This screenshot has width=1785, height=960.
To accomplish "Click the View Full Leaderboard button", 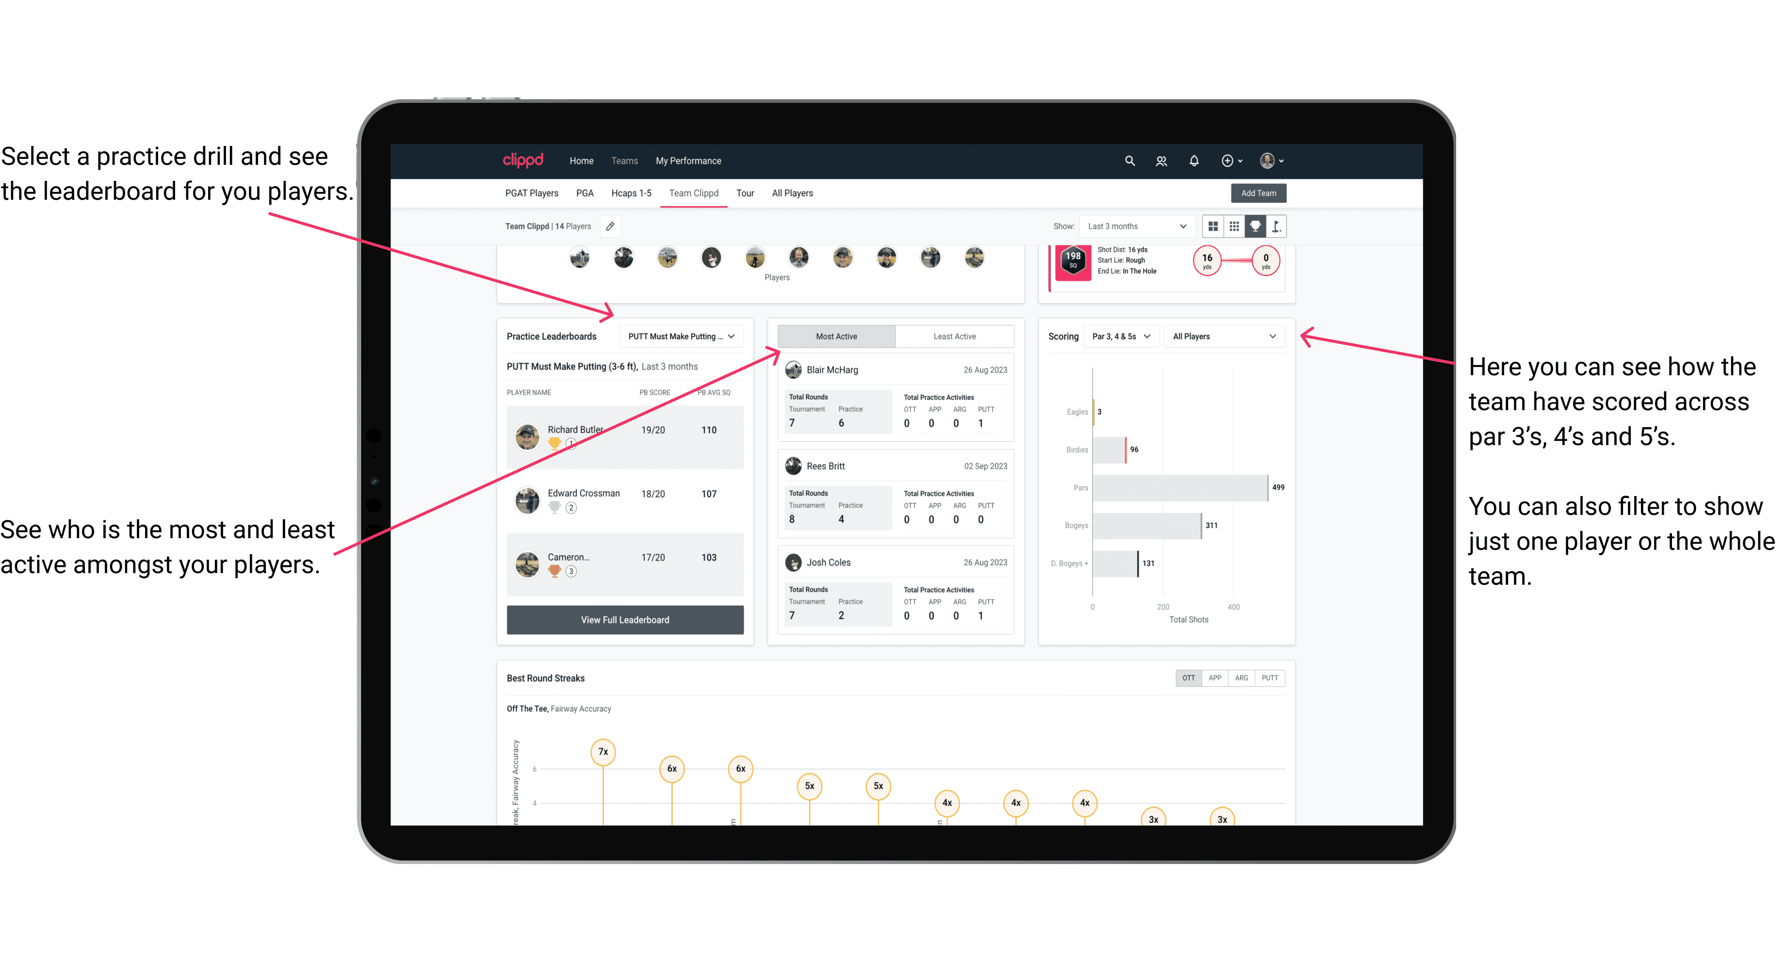I will click(624, 621).
